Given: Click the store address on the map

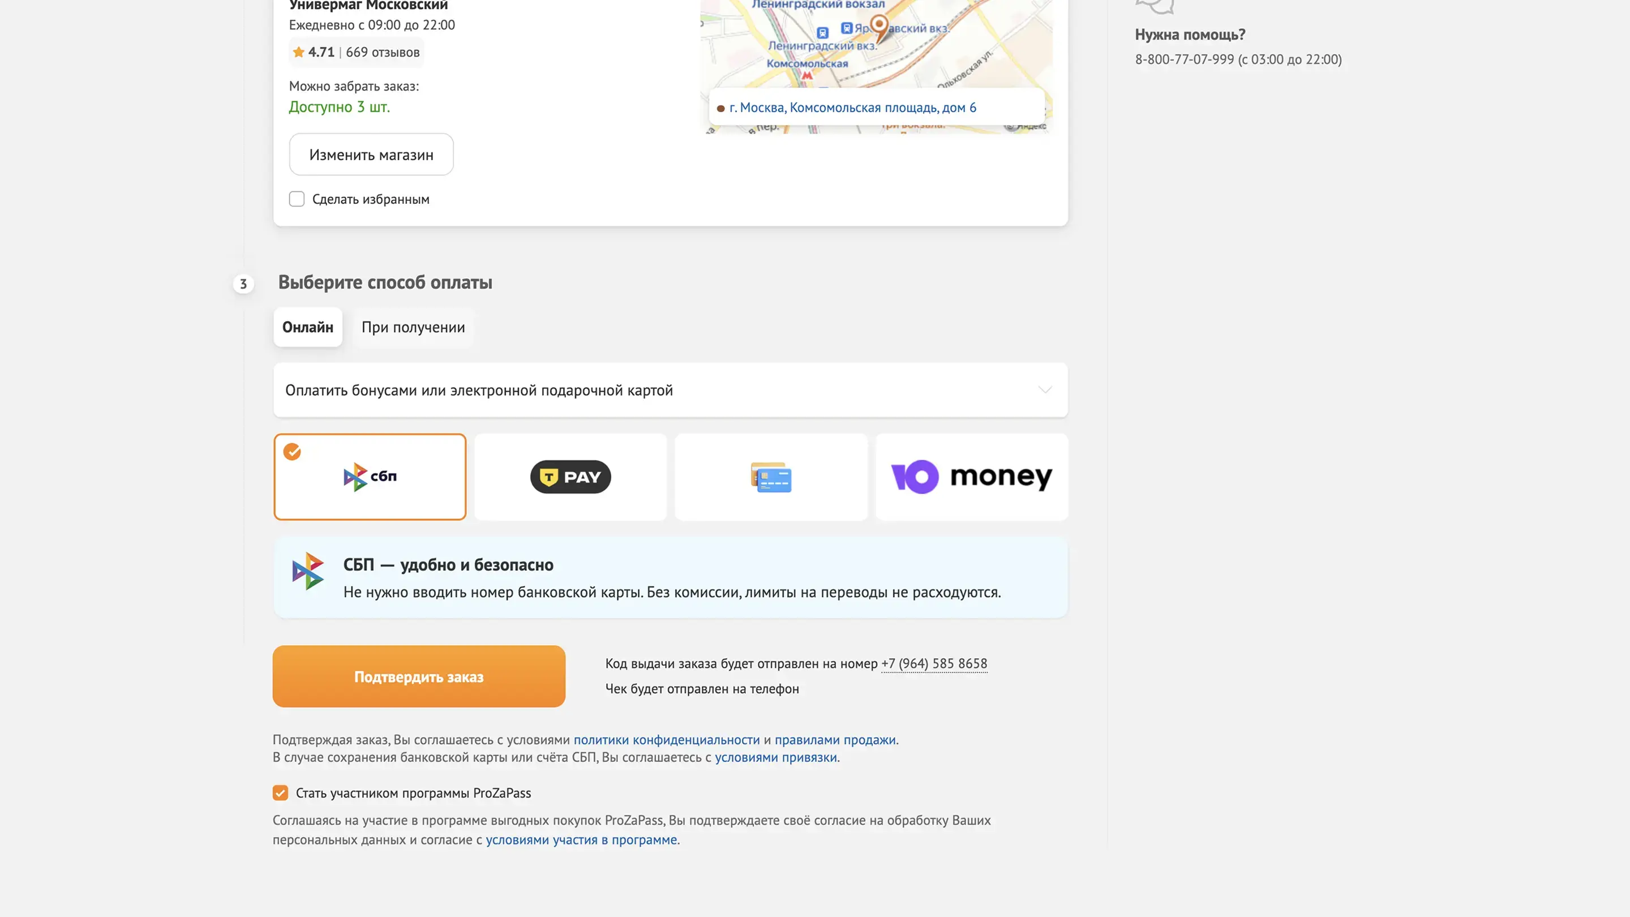Looking at the screenshot, I should pos(852,108).
